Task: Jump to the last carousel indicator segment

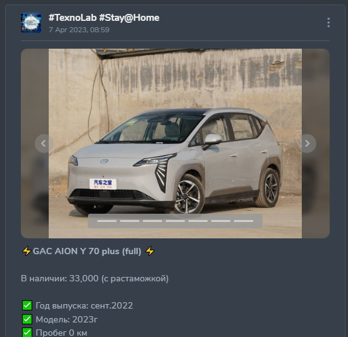Action: [244, 221]
